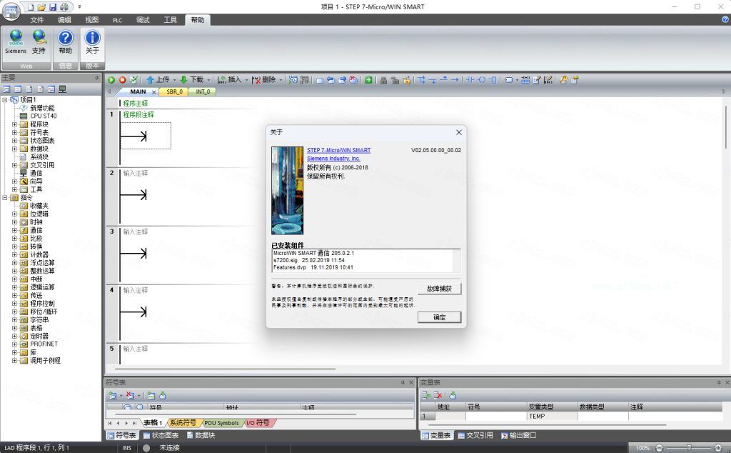Image resolution: width=731 pixels, height=453 pixels.
Task: Click the insert contact icon in toolbar
Action: click(470, 80)
